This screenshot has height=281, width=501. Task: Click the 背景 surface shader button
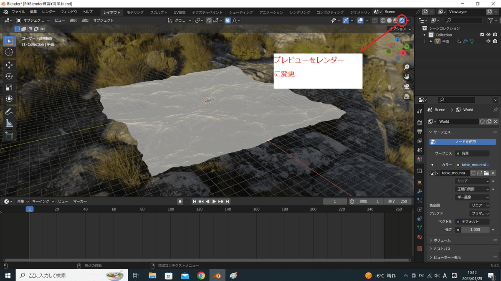pyautogui.click(x=473, y=153)
